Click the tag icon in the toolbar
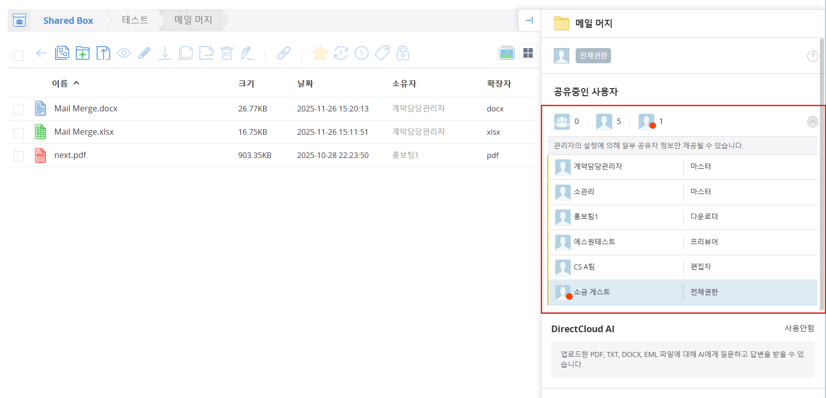Screen dimensions: 826x398 [382, 53]
